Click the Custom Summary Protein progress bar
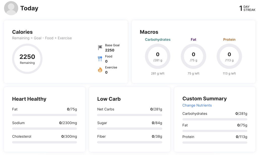The image size is (258, 155). [215, 142]
